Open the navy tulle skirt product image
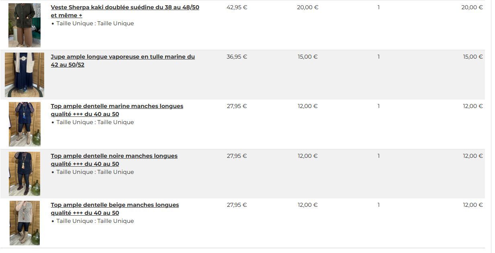 click(x=25, y=75)
